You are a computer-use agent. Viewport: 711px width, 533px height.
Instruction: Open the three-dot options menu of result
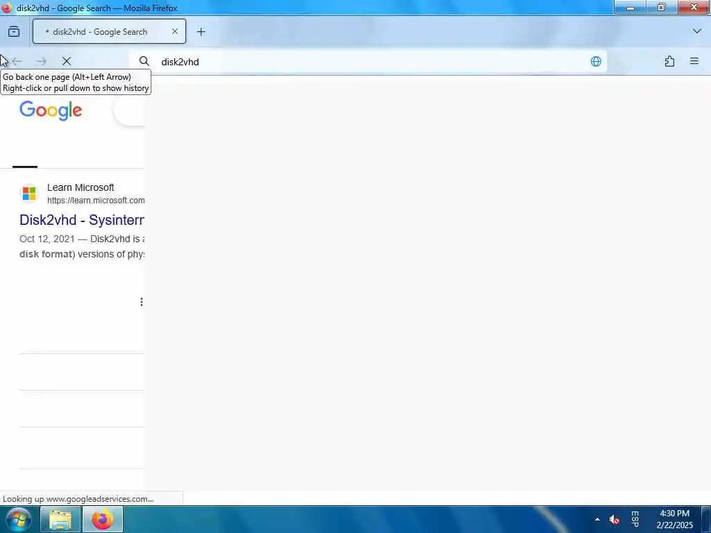pyautogui.click(x=142, y=302)
